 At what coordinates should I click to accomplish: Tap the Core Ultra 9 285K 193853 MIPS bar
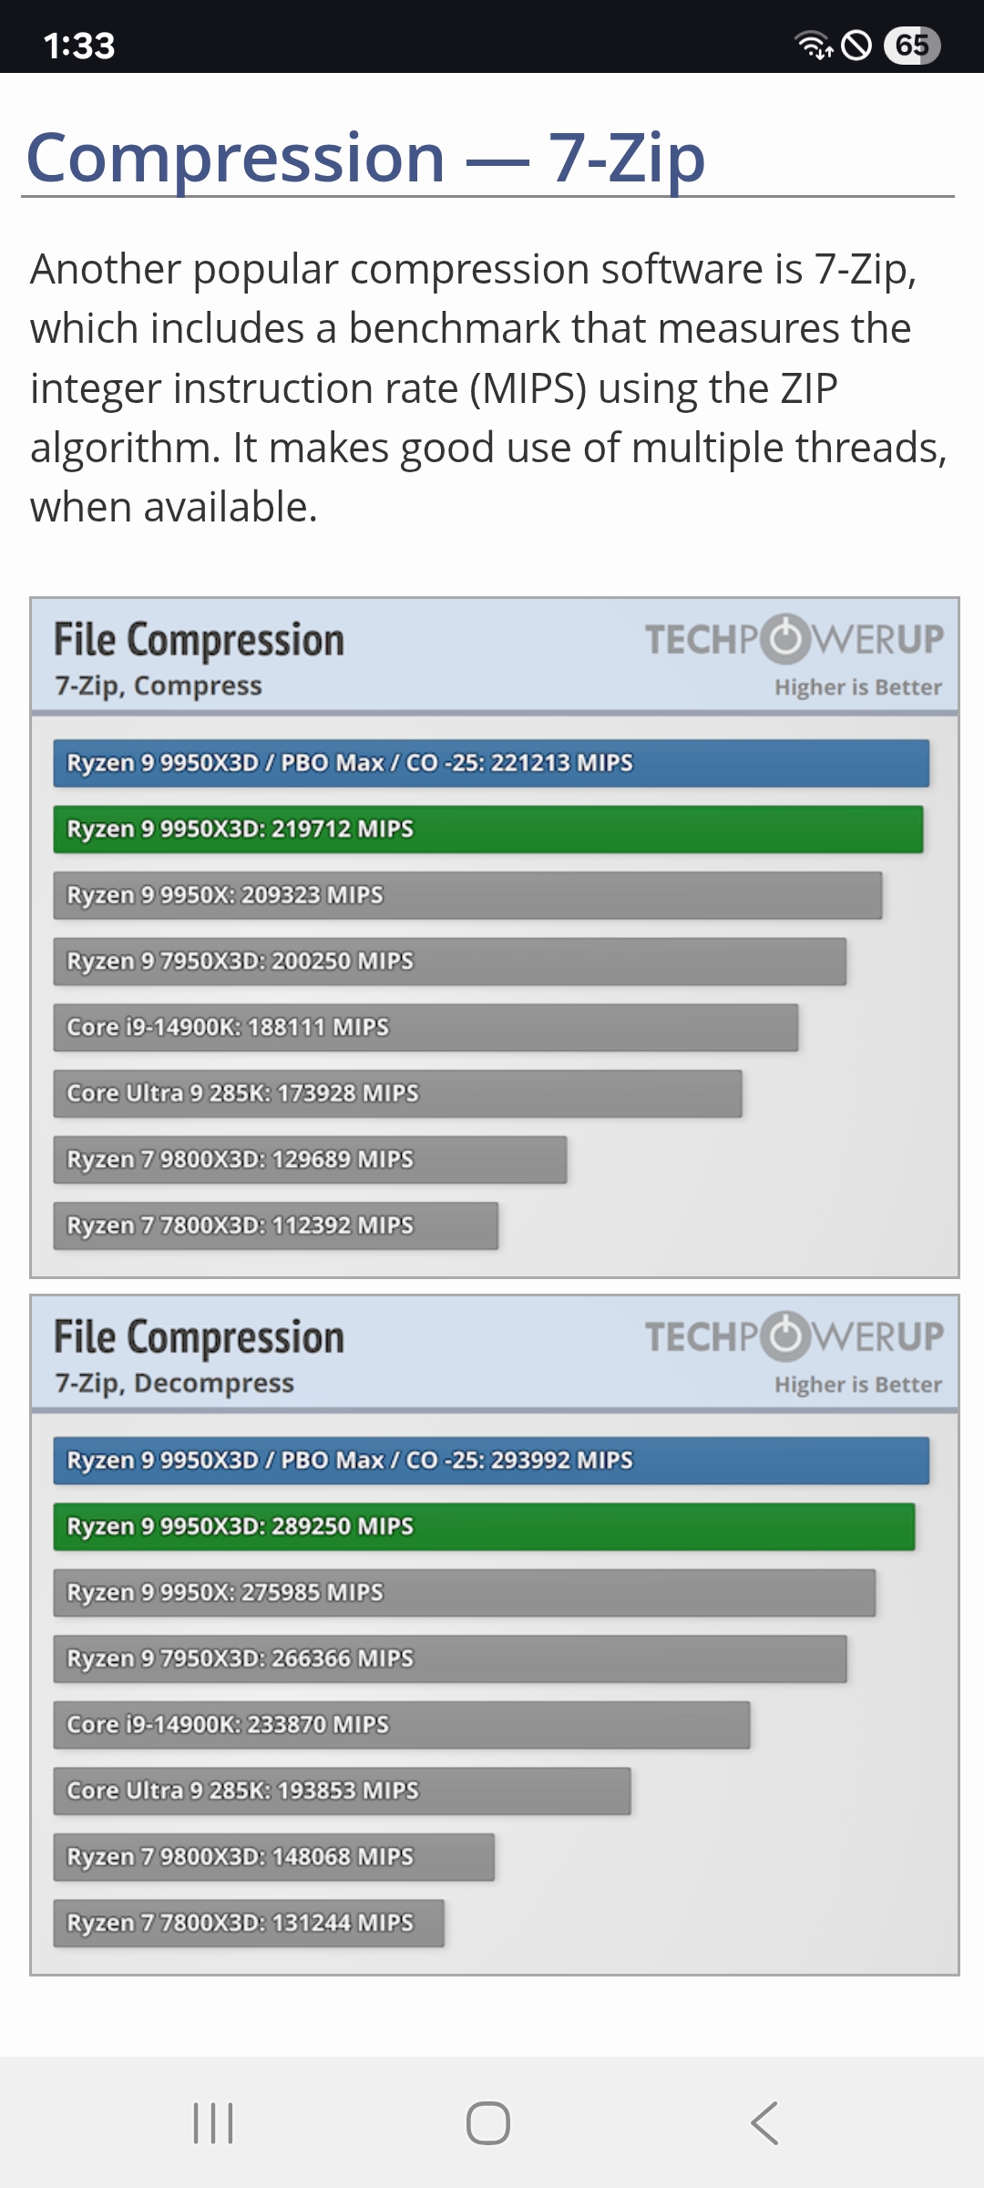(342, 1791)
